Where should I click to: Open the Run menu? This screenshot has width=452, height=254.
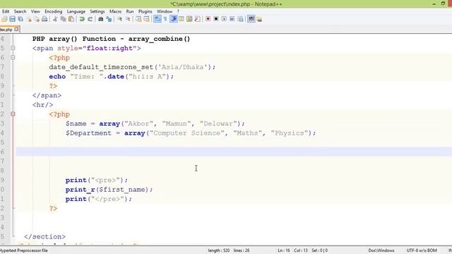(x=130, y=11)
